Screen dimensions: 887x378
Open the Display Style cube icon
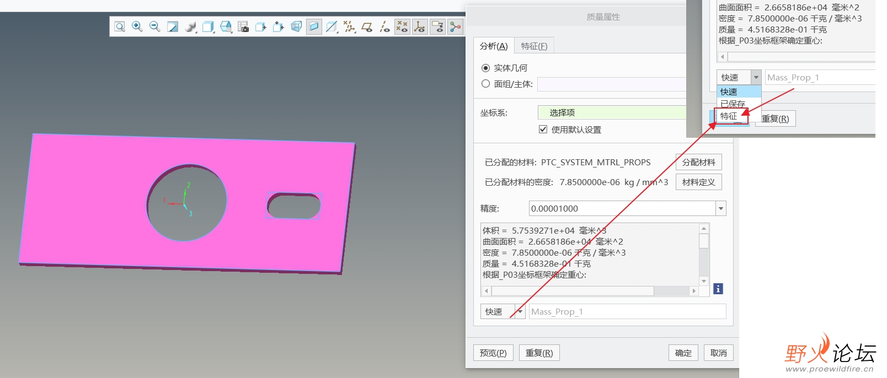(x=208, y=26)
